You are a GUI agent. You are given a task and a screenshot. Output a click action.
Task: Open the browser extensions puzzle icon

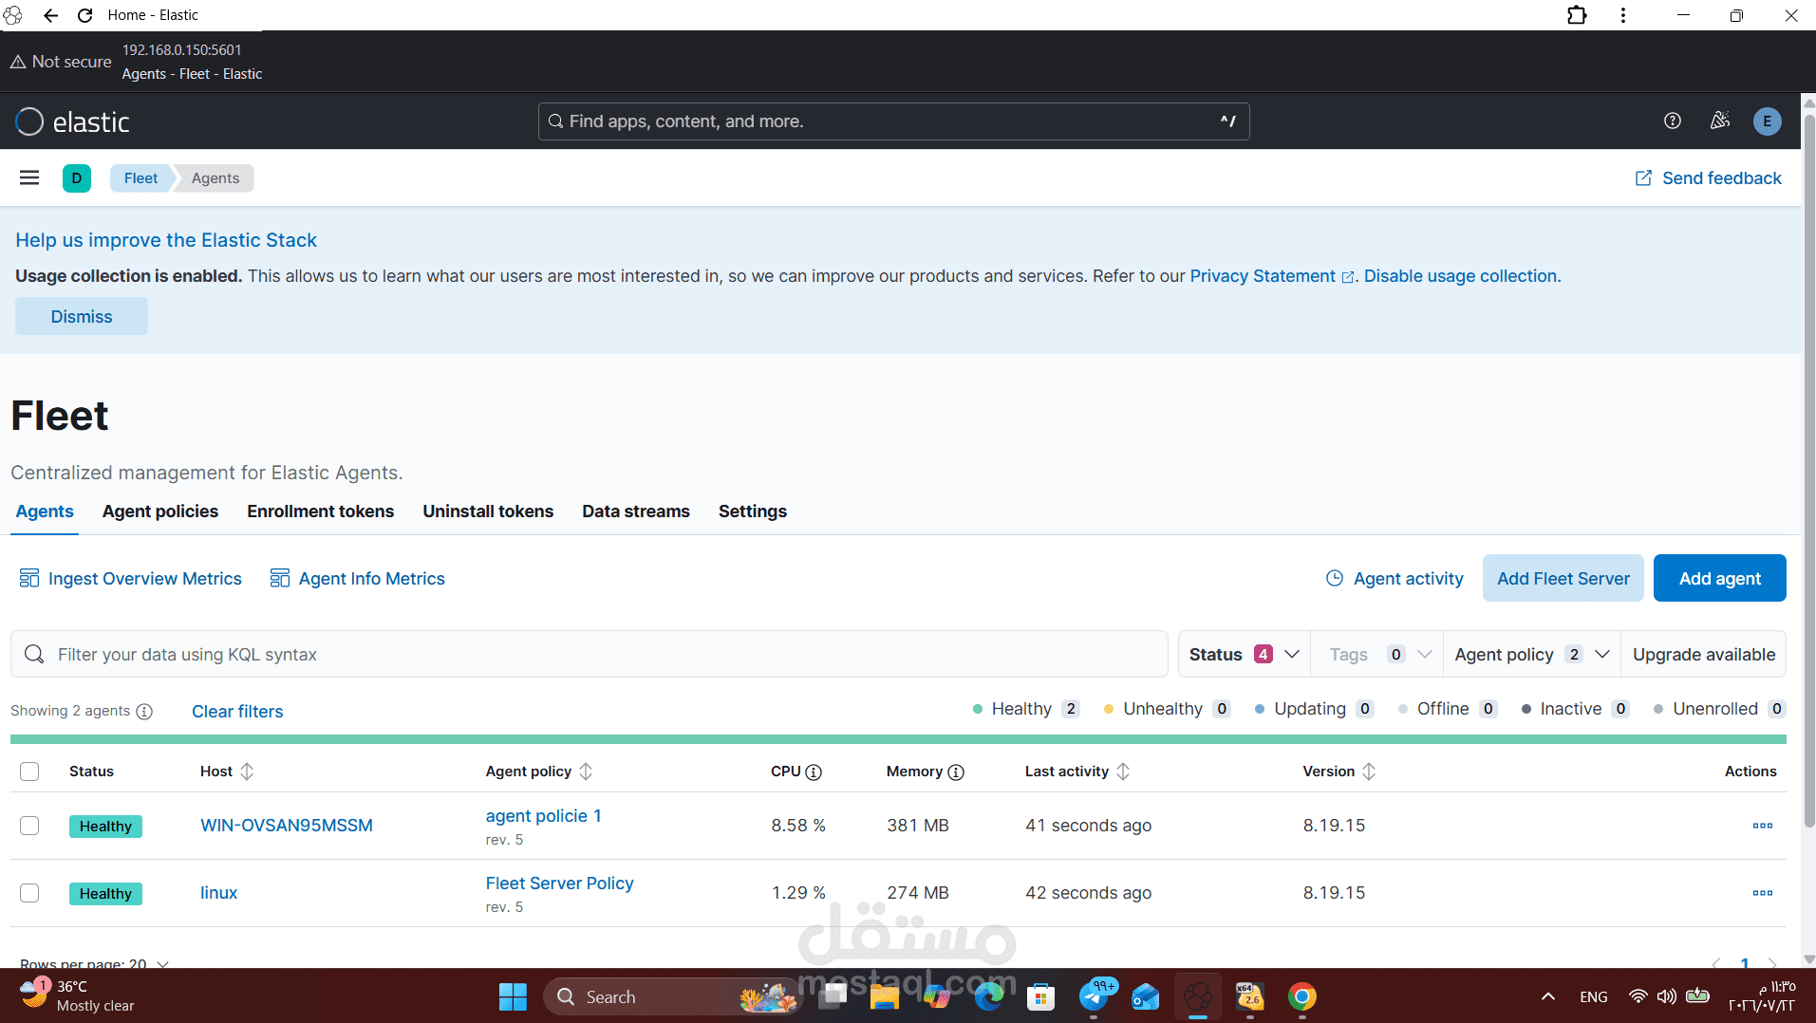[x=1577, y=15]
